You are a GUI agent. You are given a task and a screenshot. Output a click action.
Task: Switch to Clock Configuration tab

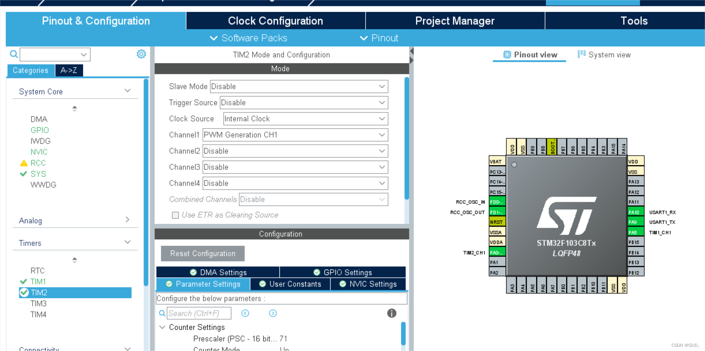click(275, 21)
